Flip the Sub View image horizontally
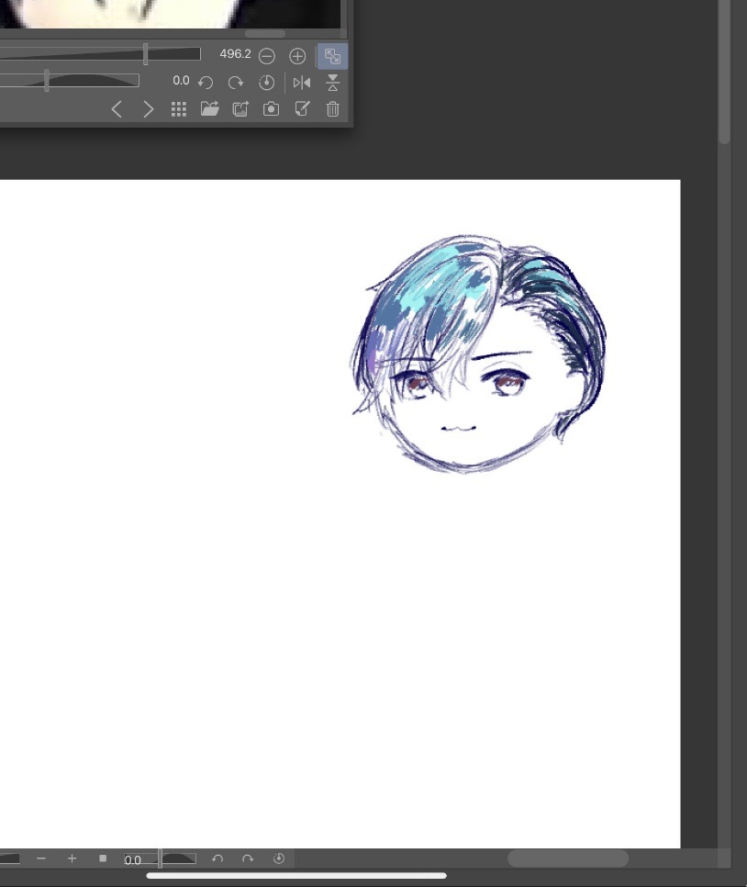 pyautogui.click(x=302, y=83)
